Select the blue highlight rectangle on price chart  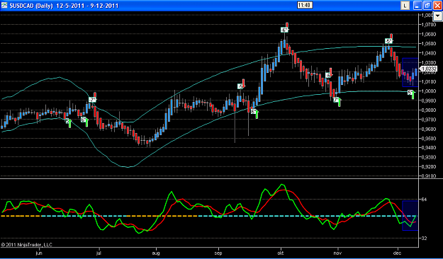(410, 72)
